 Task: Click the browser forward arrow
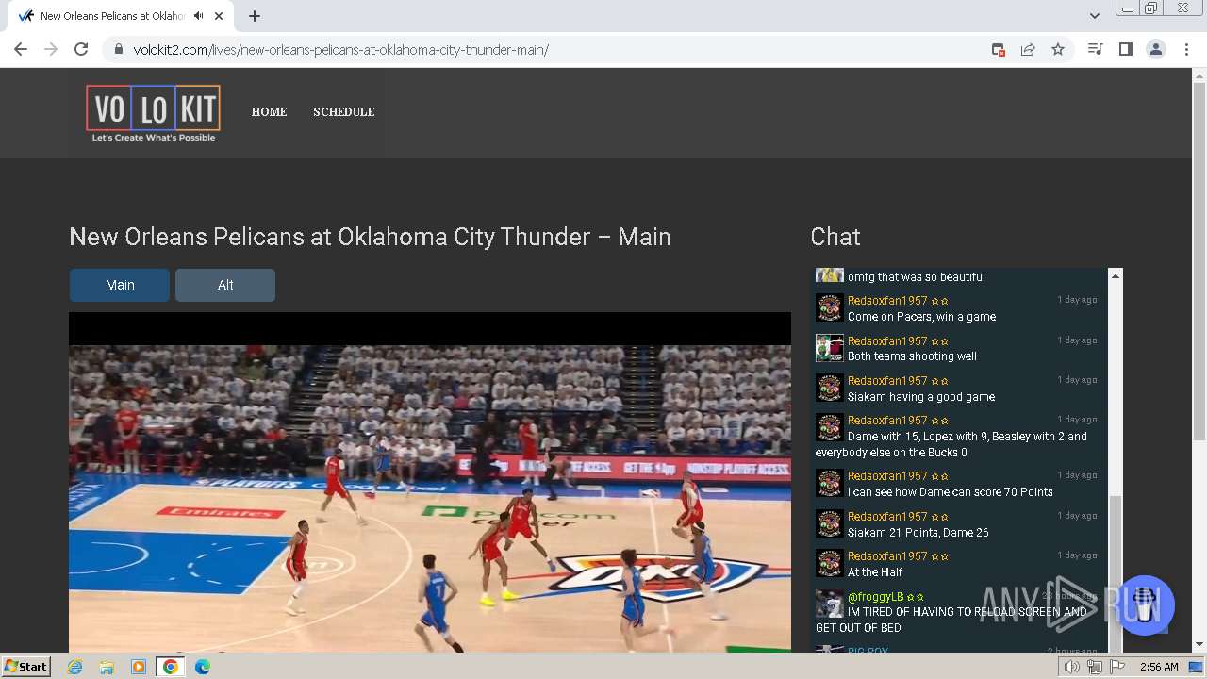pyautogui.click(x=51, y=49)
